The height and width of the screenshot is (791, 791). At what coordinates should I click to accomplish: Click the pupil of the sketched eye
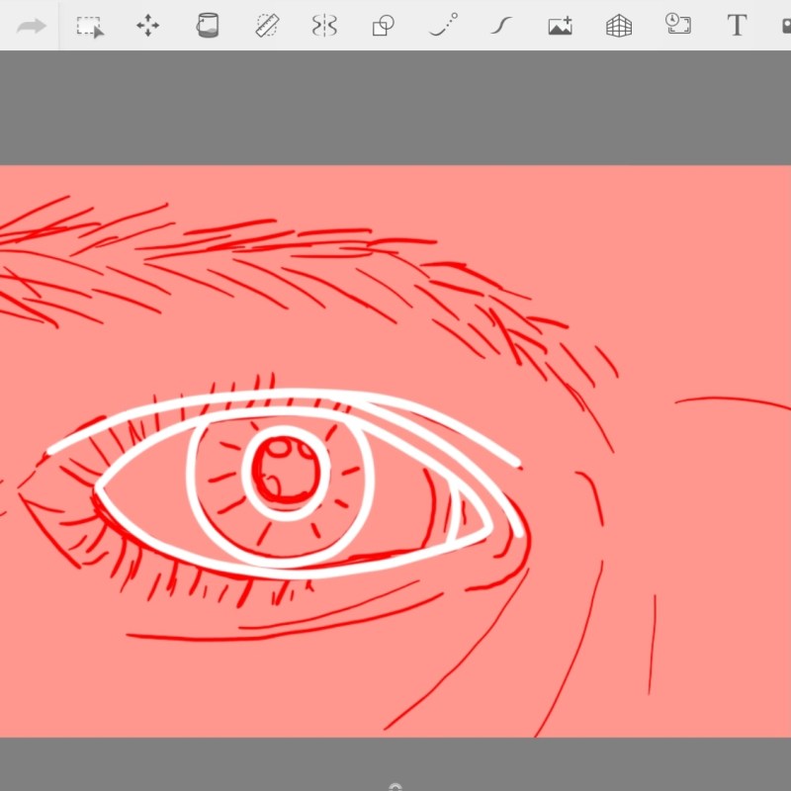pos(285,475)
